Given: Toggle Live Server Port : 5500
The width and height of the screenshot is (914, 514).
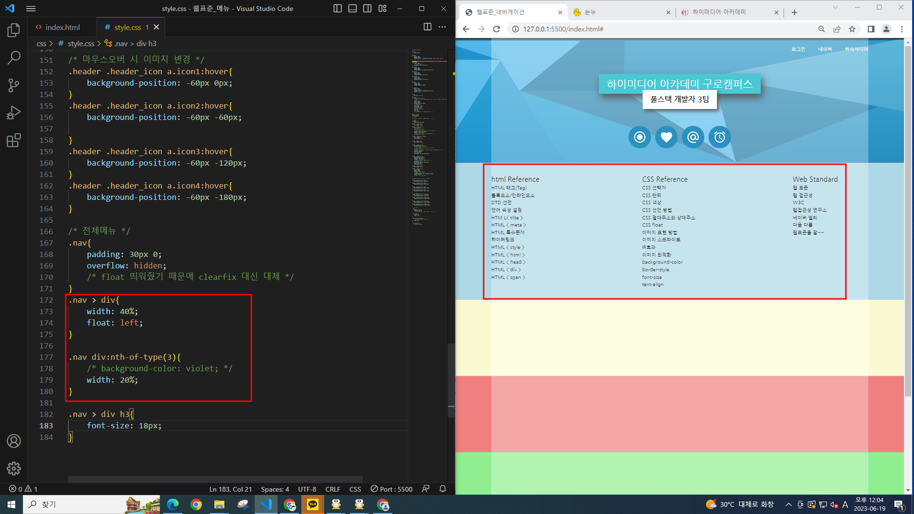Looking at the screenshot, I should 391,489.
